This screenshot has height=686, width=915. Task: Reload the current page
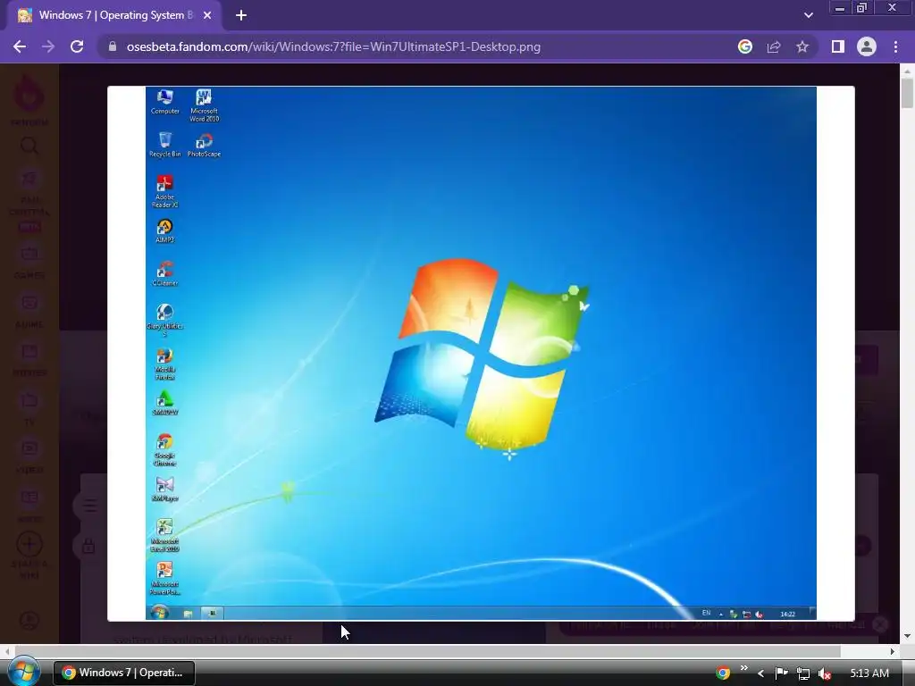point(77,46)
